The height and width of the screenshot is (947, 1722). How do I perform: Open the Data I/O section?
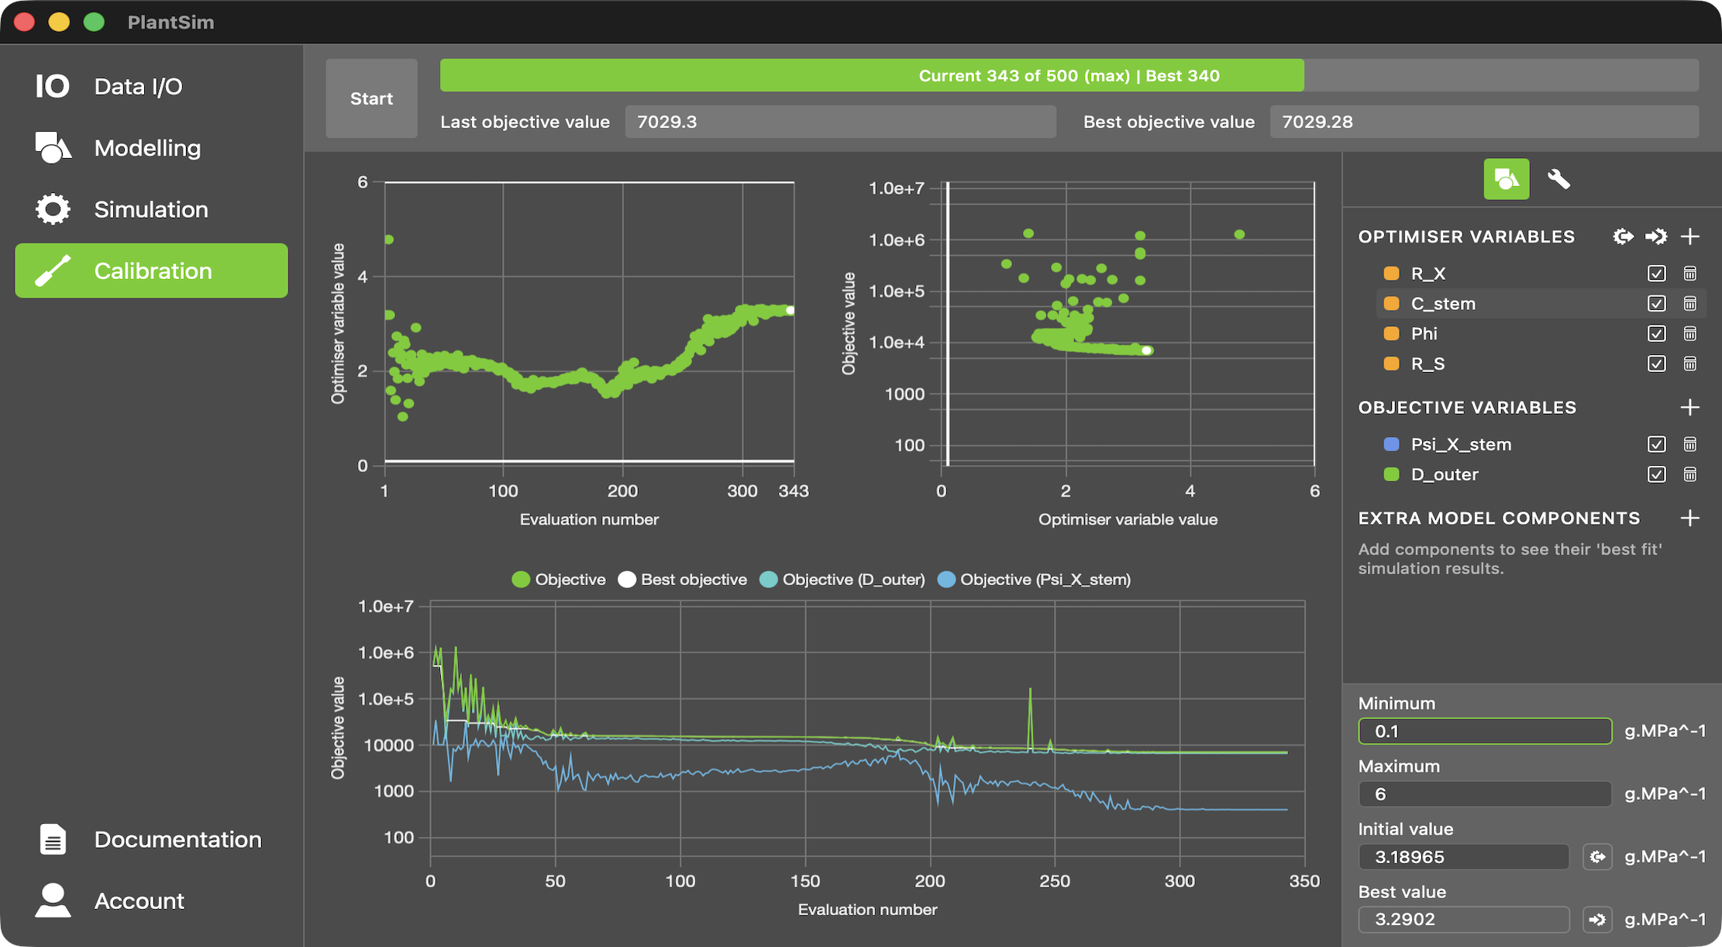pos(53,85)
